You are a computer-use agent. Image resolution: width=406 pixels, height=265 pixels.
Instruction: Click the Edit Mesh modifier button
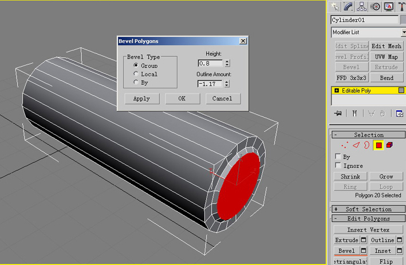click(387, 46)
